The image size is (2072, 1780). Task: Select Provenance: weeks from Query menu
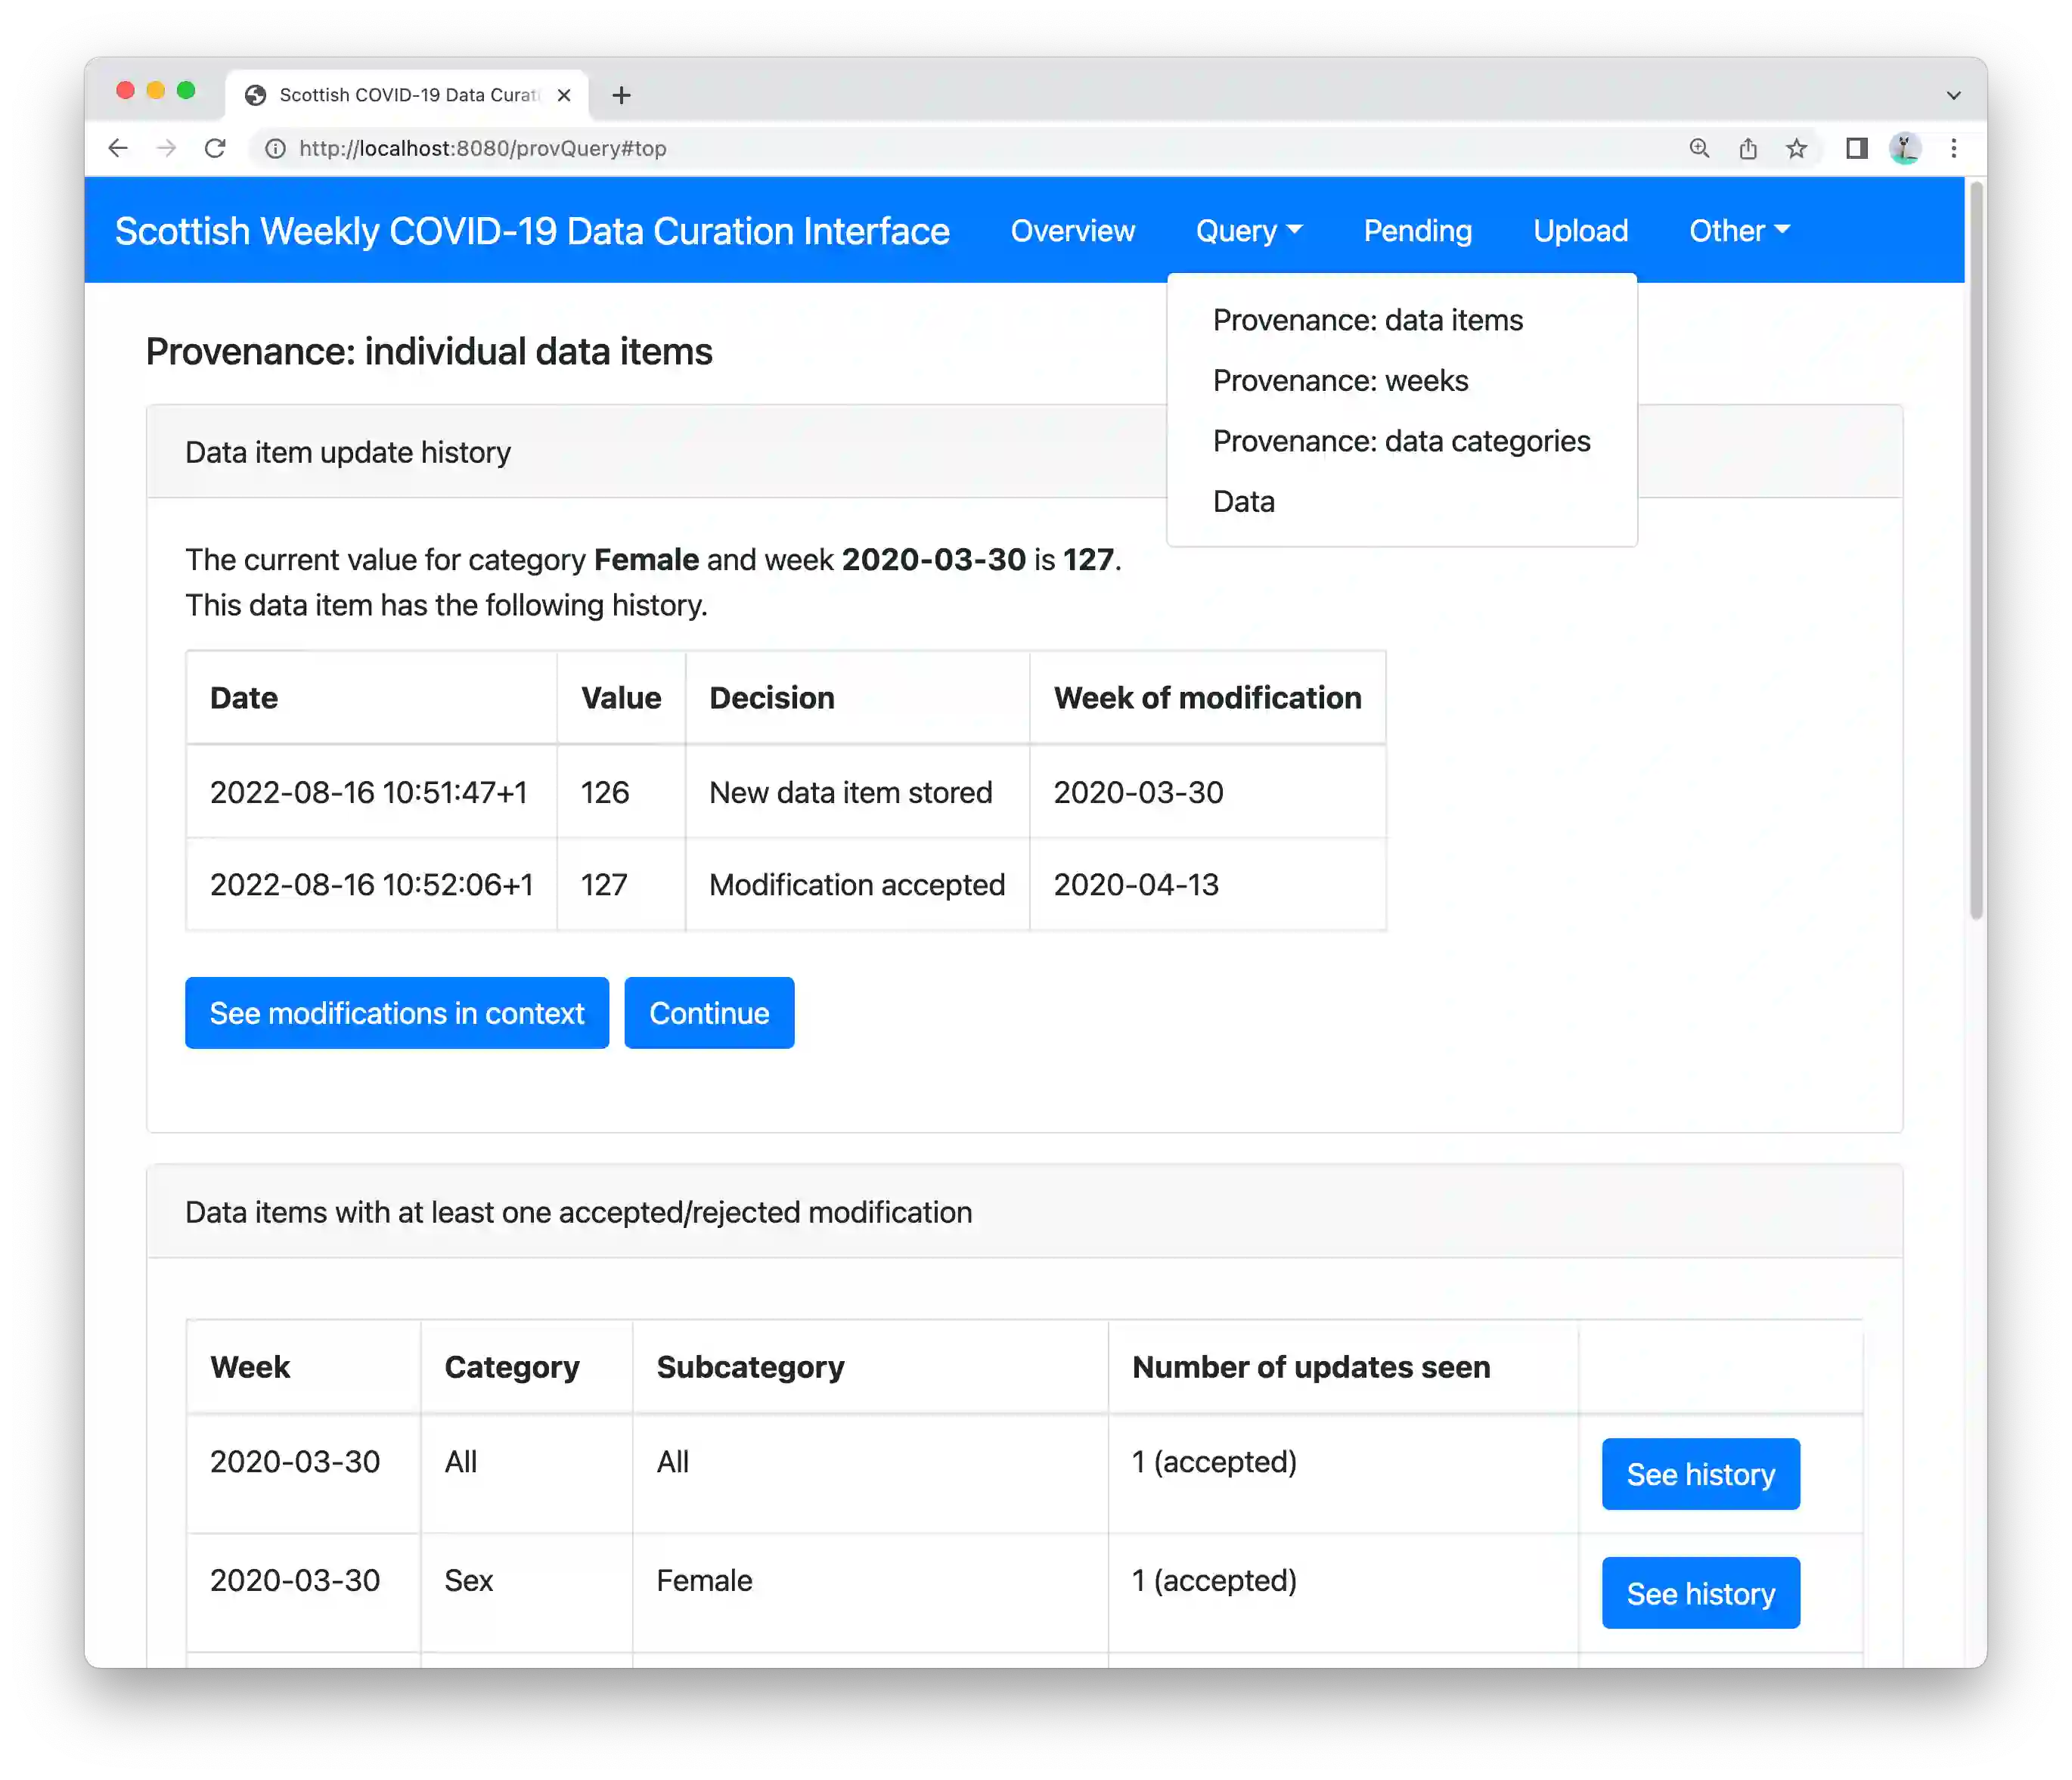pos(1340,381)
